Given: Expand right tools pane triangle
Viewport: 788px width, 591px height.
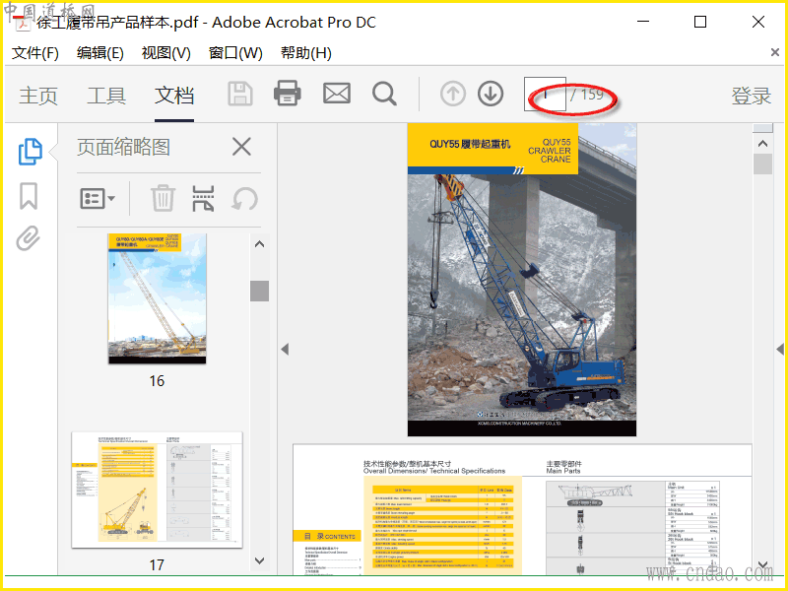Looking at the screenshot, I should point(780,349).
